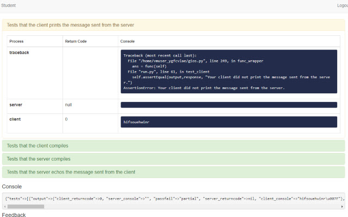Select the client row label
The width and height of the screenshot is (348, 217).
pyautogui.click(x=15, y=119)
